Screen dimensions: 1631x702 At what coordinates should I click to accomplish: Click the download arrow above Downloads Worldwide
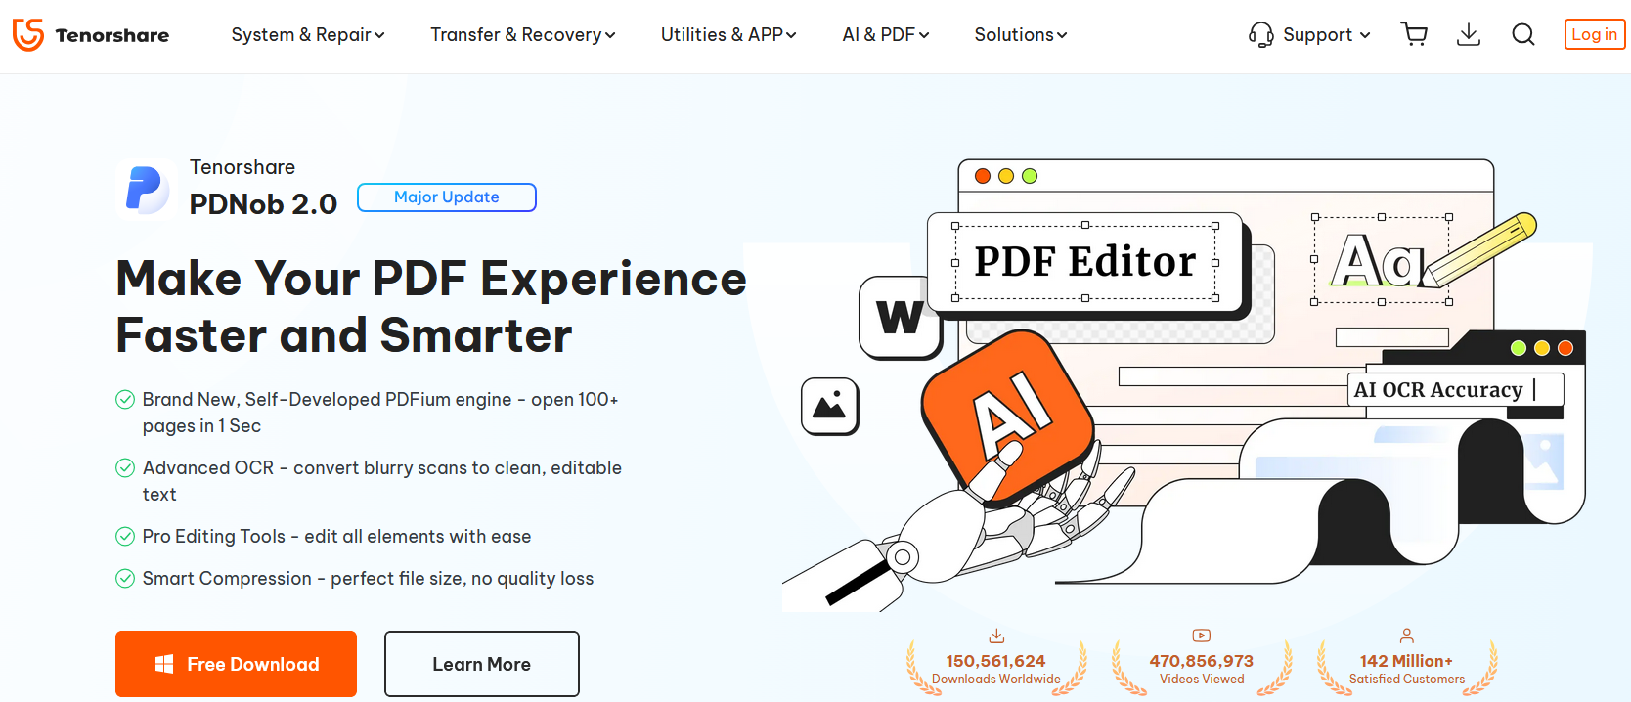[996, 636]
